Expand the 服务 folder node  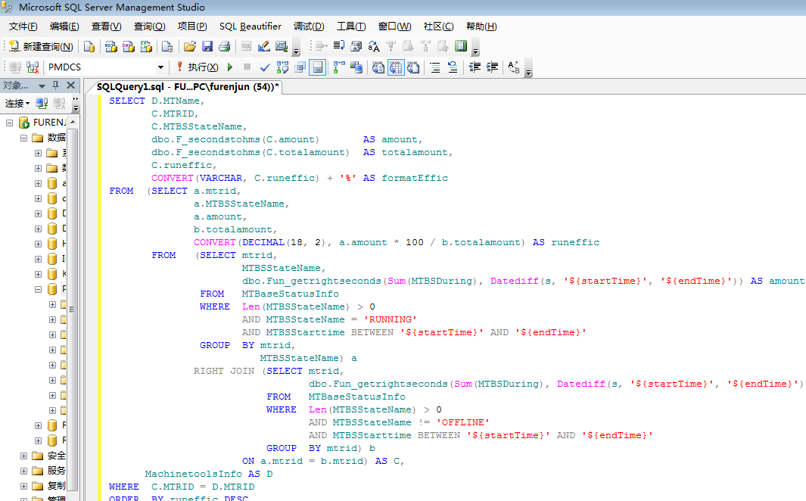(x=23, y=471)
